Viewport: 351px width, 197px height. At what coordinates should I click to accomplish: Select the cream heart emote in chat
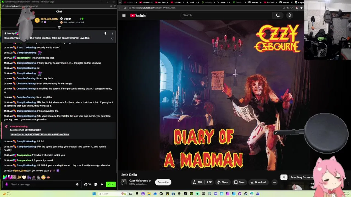24,177
